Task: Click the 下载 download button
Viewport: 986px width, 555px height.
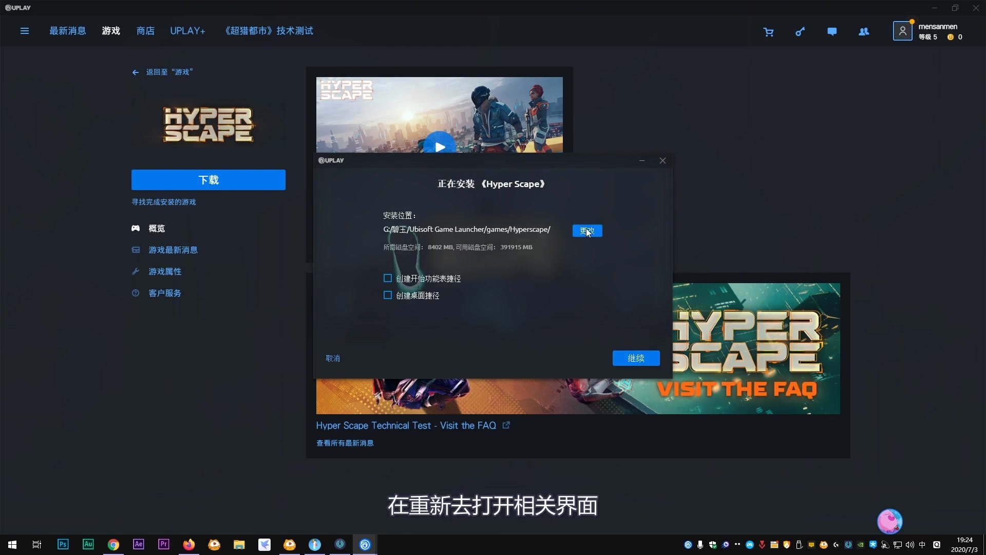Action: pos(207,180)
